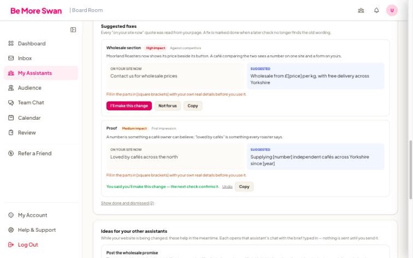
Task: Open Inbox in sidebar
Action: (41, 58)
